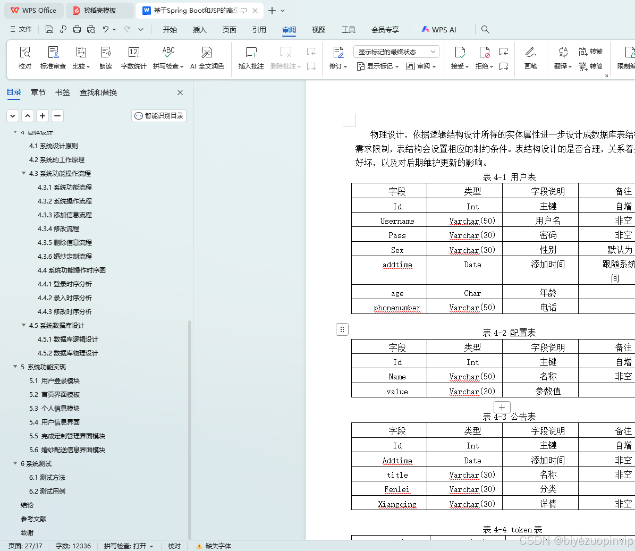Open the new tab plus button

tap(272, 11)
